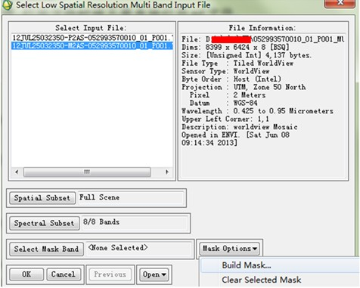Click the Previous button

tap(110, 274)
